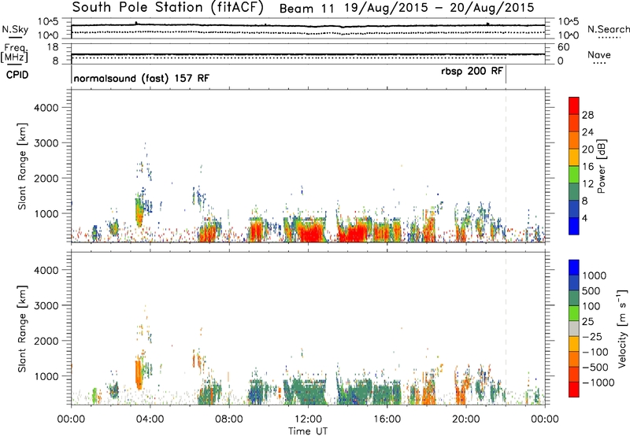Viewport: 630px width, 436px height.
Task: Click the 28 label on Power color bar
Action: (x=587, y=115)
